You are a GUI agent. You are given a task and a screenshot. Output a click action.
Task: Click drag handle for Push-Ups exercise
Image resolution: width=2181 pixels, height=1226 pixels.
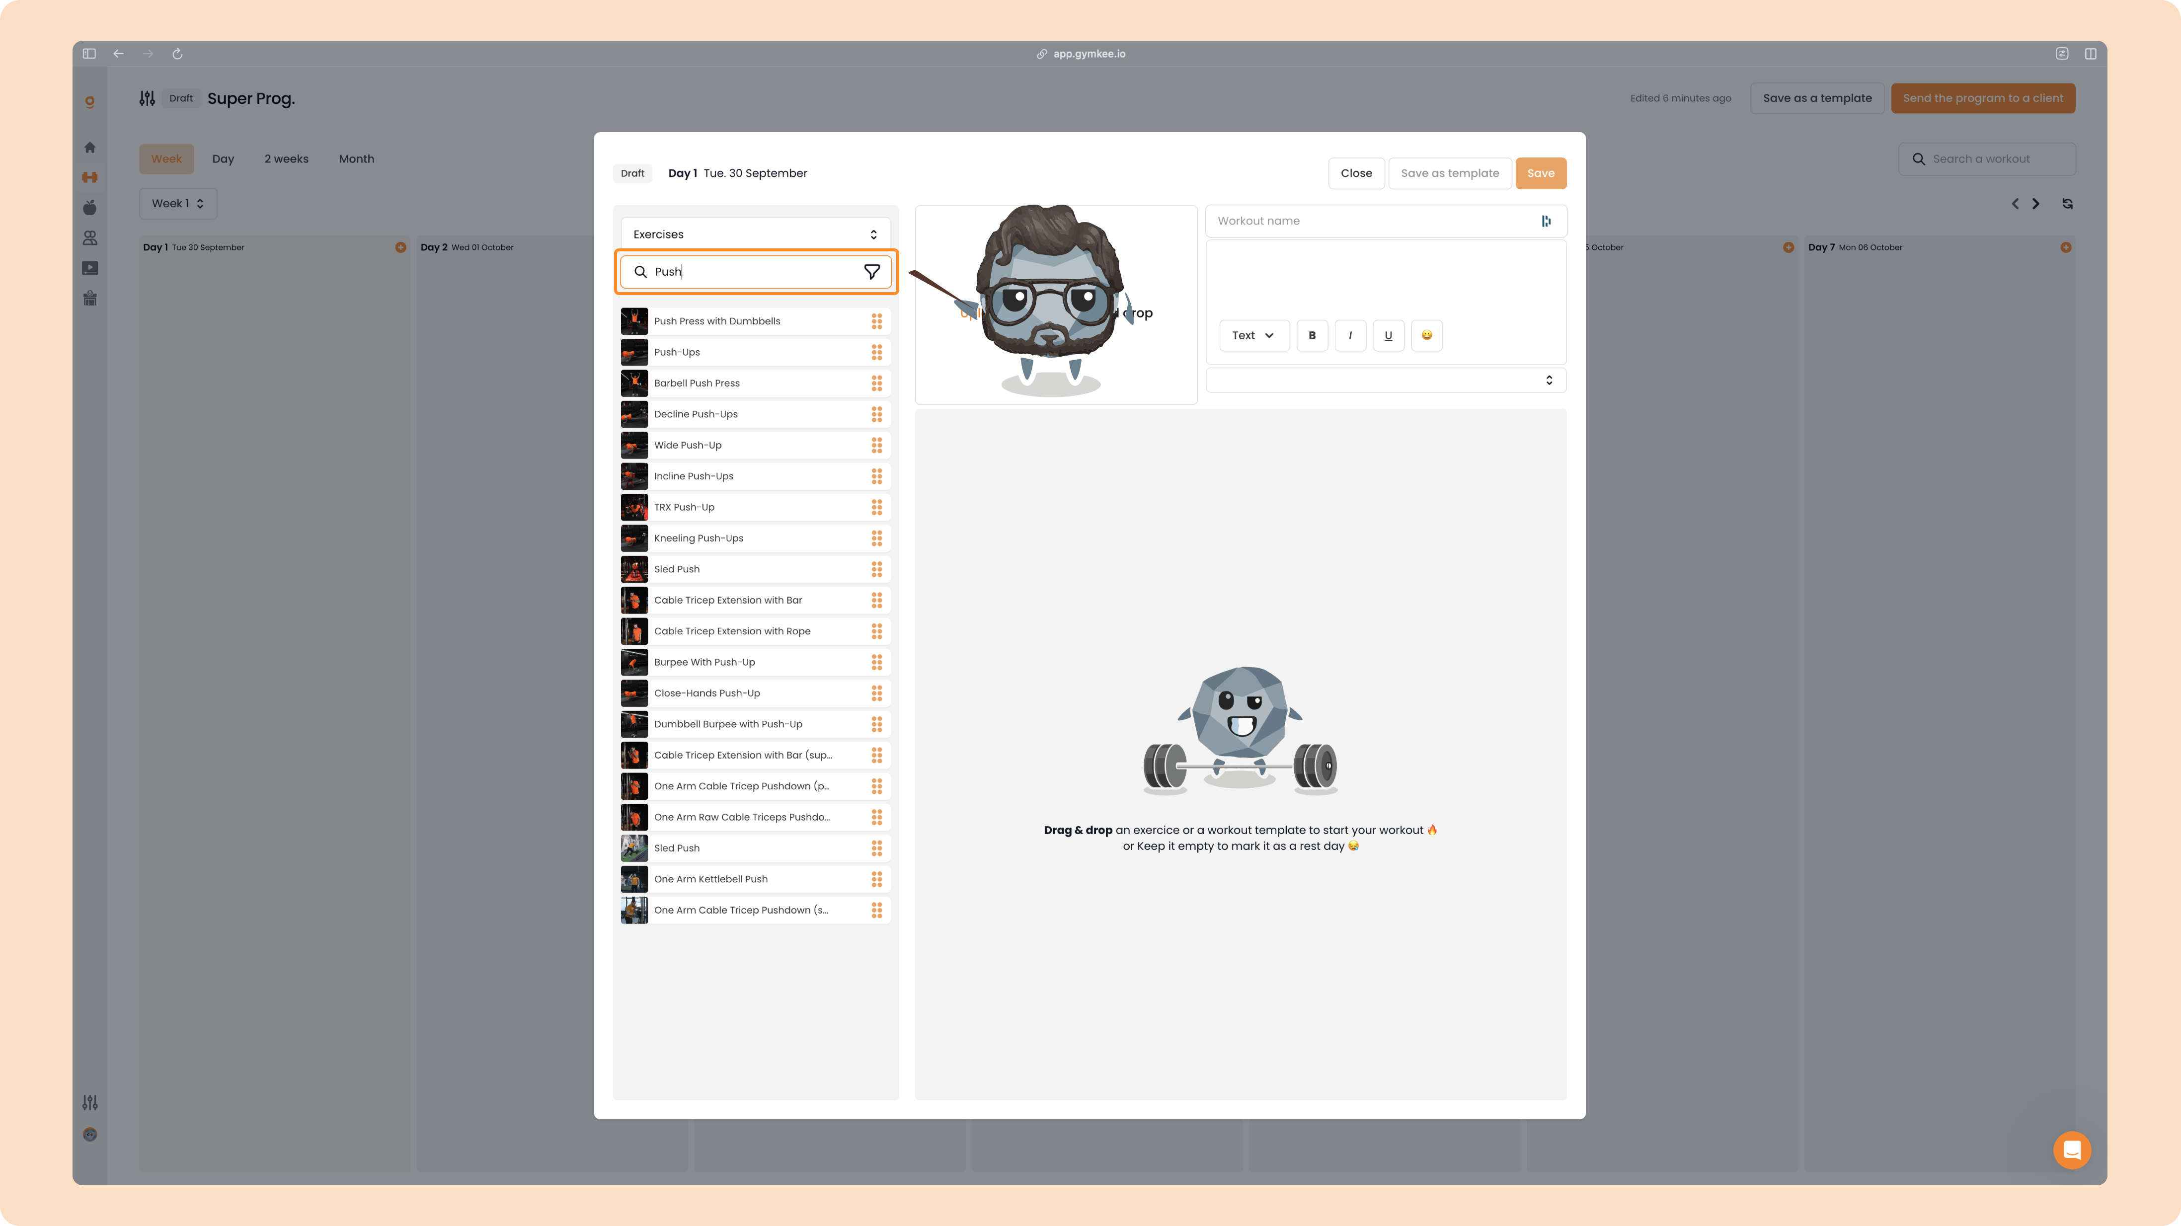point(876,352)
